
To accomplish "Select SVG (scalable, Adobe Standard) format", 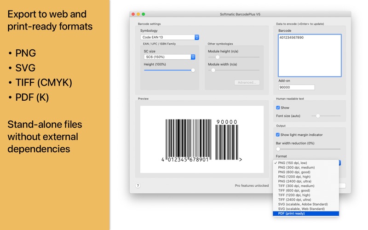I will tap(306, 204).
